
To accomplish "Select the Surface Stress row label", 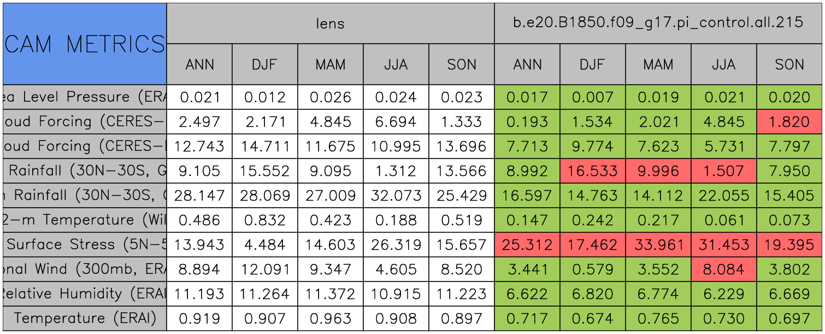I will pos(85,244).
